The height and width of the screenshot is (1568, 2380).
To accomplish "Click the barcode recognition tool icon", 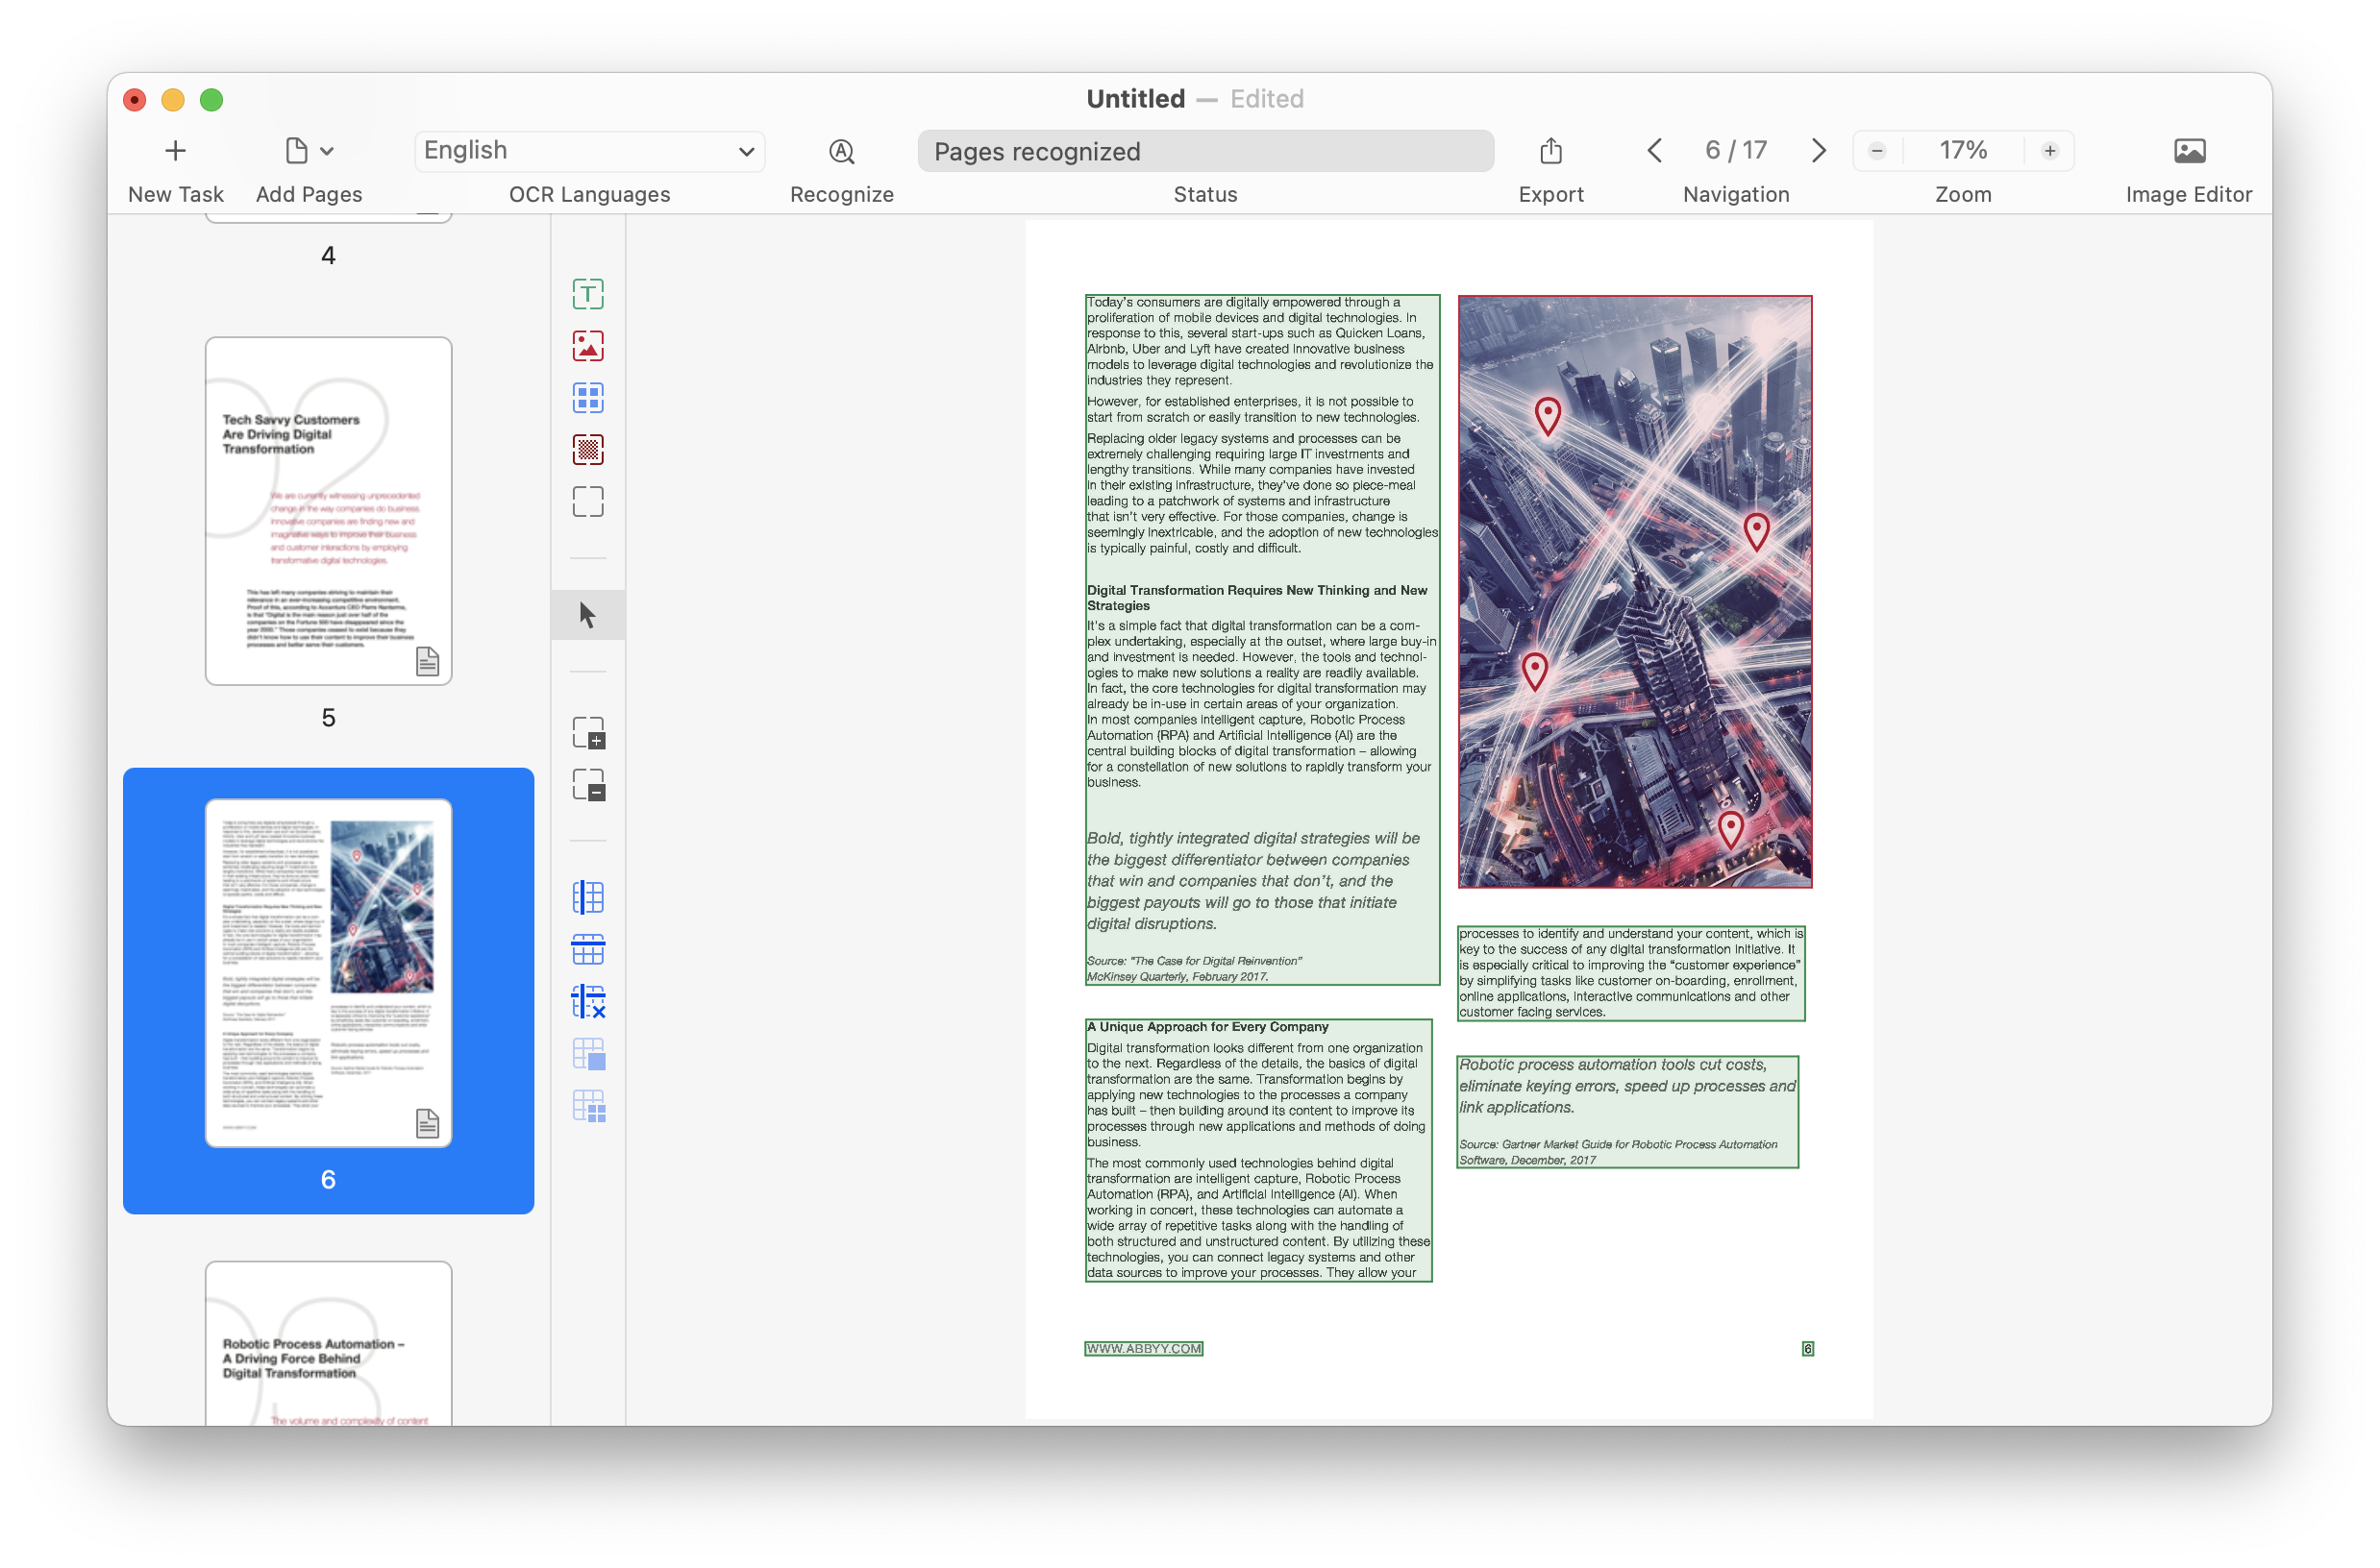I will 588,450.
